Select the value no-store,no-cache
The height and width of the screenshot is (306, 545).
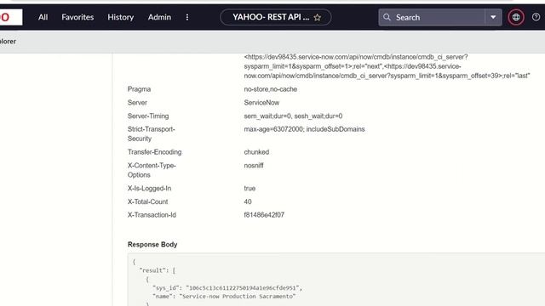pos(271,89)
